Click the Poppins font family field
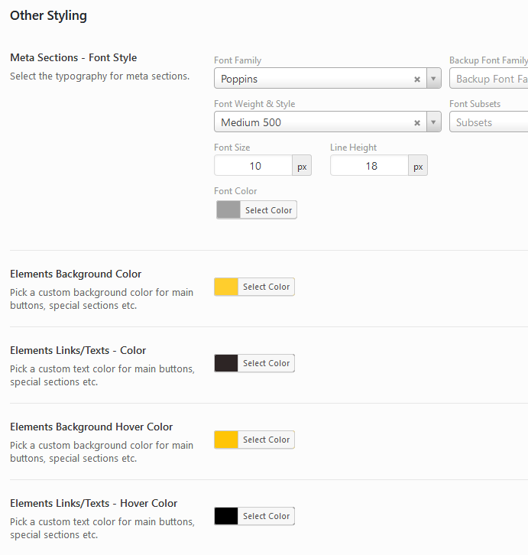This screenshot has height=555, width=528. click(313, 79)
